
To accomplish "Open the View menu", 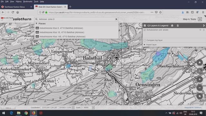I will 12,2.
